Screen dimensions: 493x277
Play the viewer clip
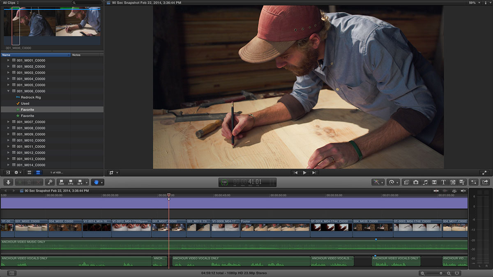click(304, 173)
